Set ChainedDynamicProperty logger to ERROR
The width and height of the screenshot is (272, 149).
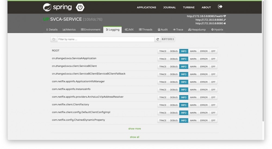204,120
